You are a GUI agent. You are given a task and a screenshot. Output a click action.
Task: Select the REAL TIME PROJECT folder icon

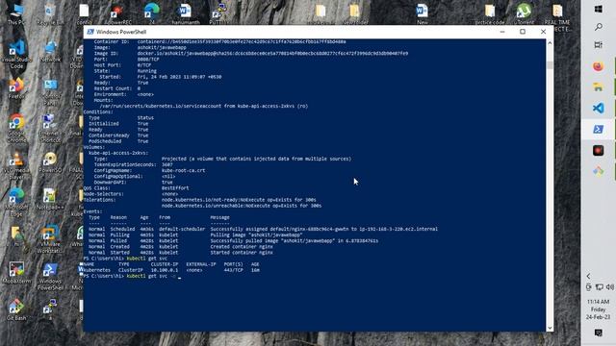557,17
